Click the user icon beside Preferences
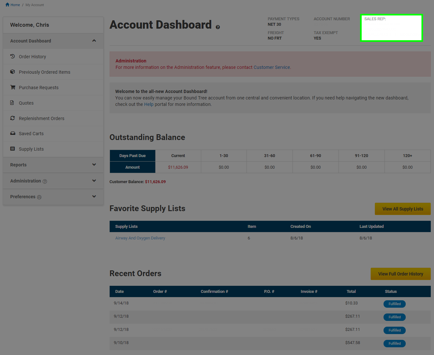 pyautogui.click(x=39, y=197)
